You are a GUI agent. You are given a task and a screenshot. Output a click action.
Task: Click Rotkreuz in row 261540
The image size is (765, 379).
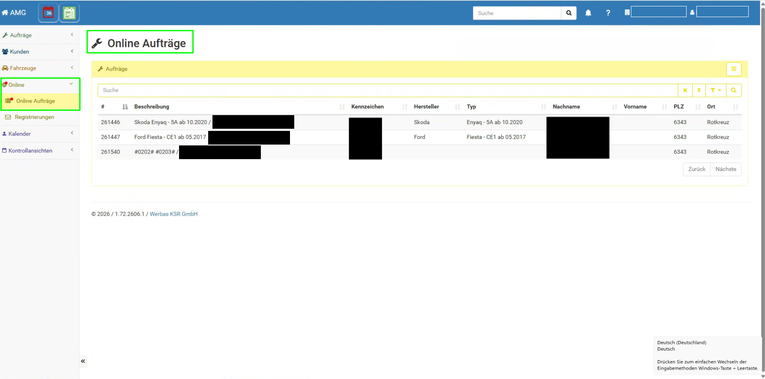click(x=718, y=152)
